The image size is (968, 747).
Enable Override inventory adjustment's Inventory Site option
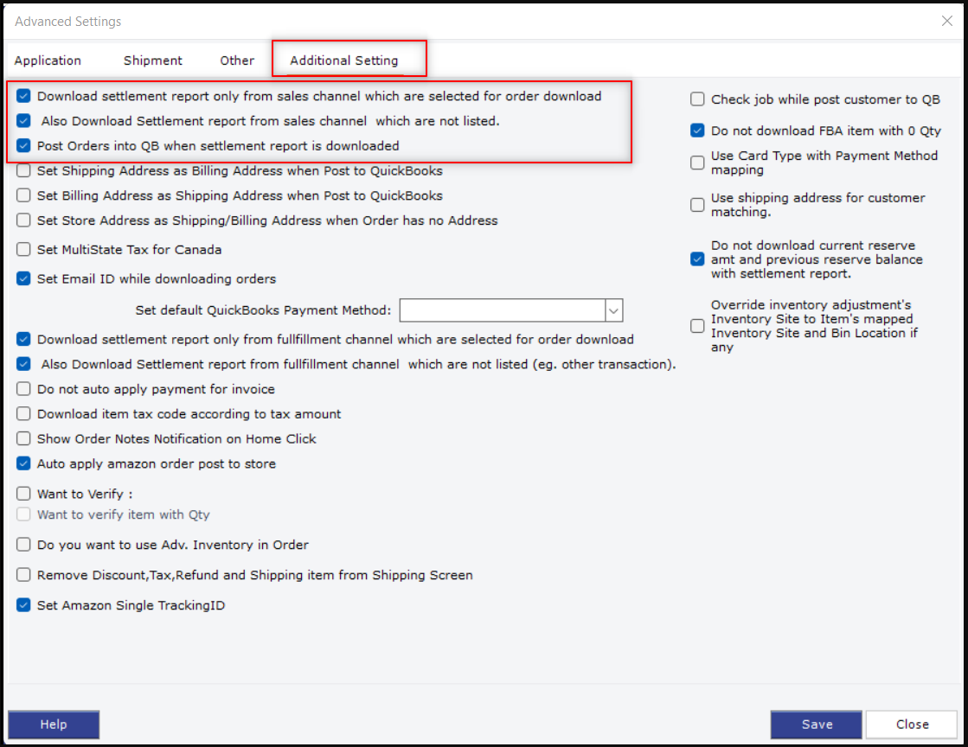[x=697, y=326]
